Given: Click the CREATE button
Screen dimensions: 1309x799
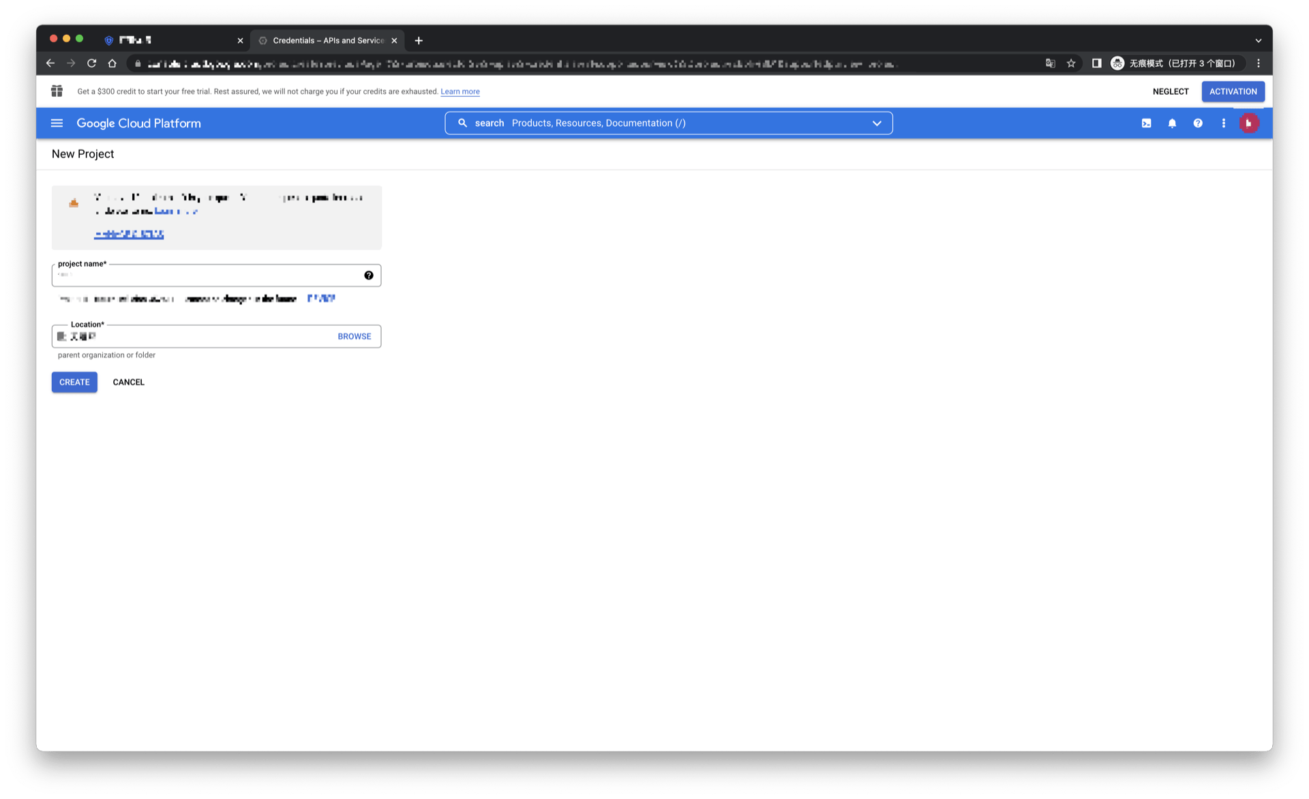Looking at the screenshot, I should point(74,382).
